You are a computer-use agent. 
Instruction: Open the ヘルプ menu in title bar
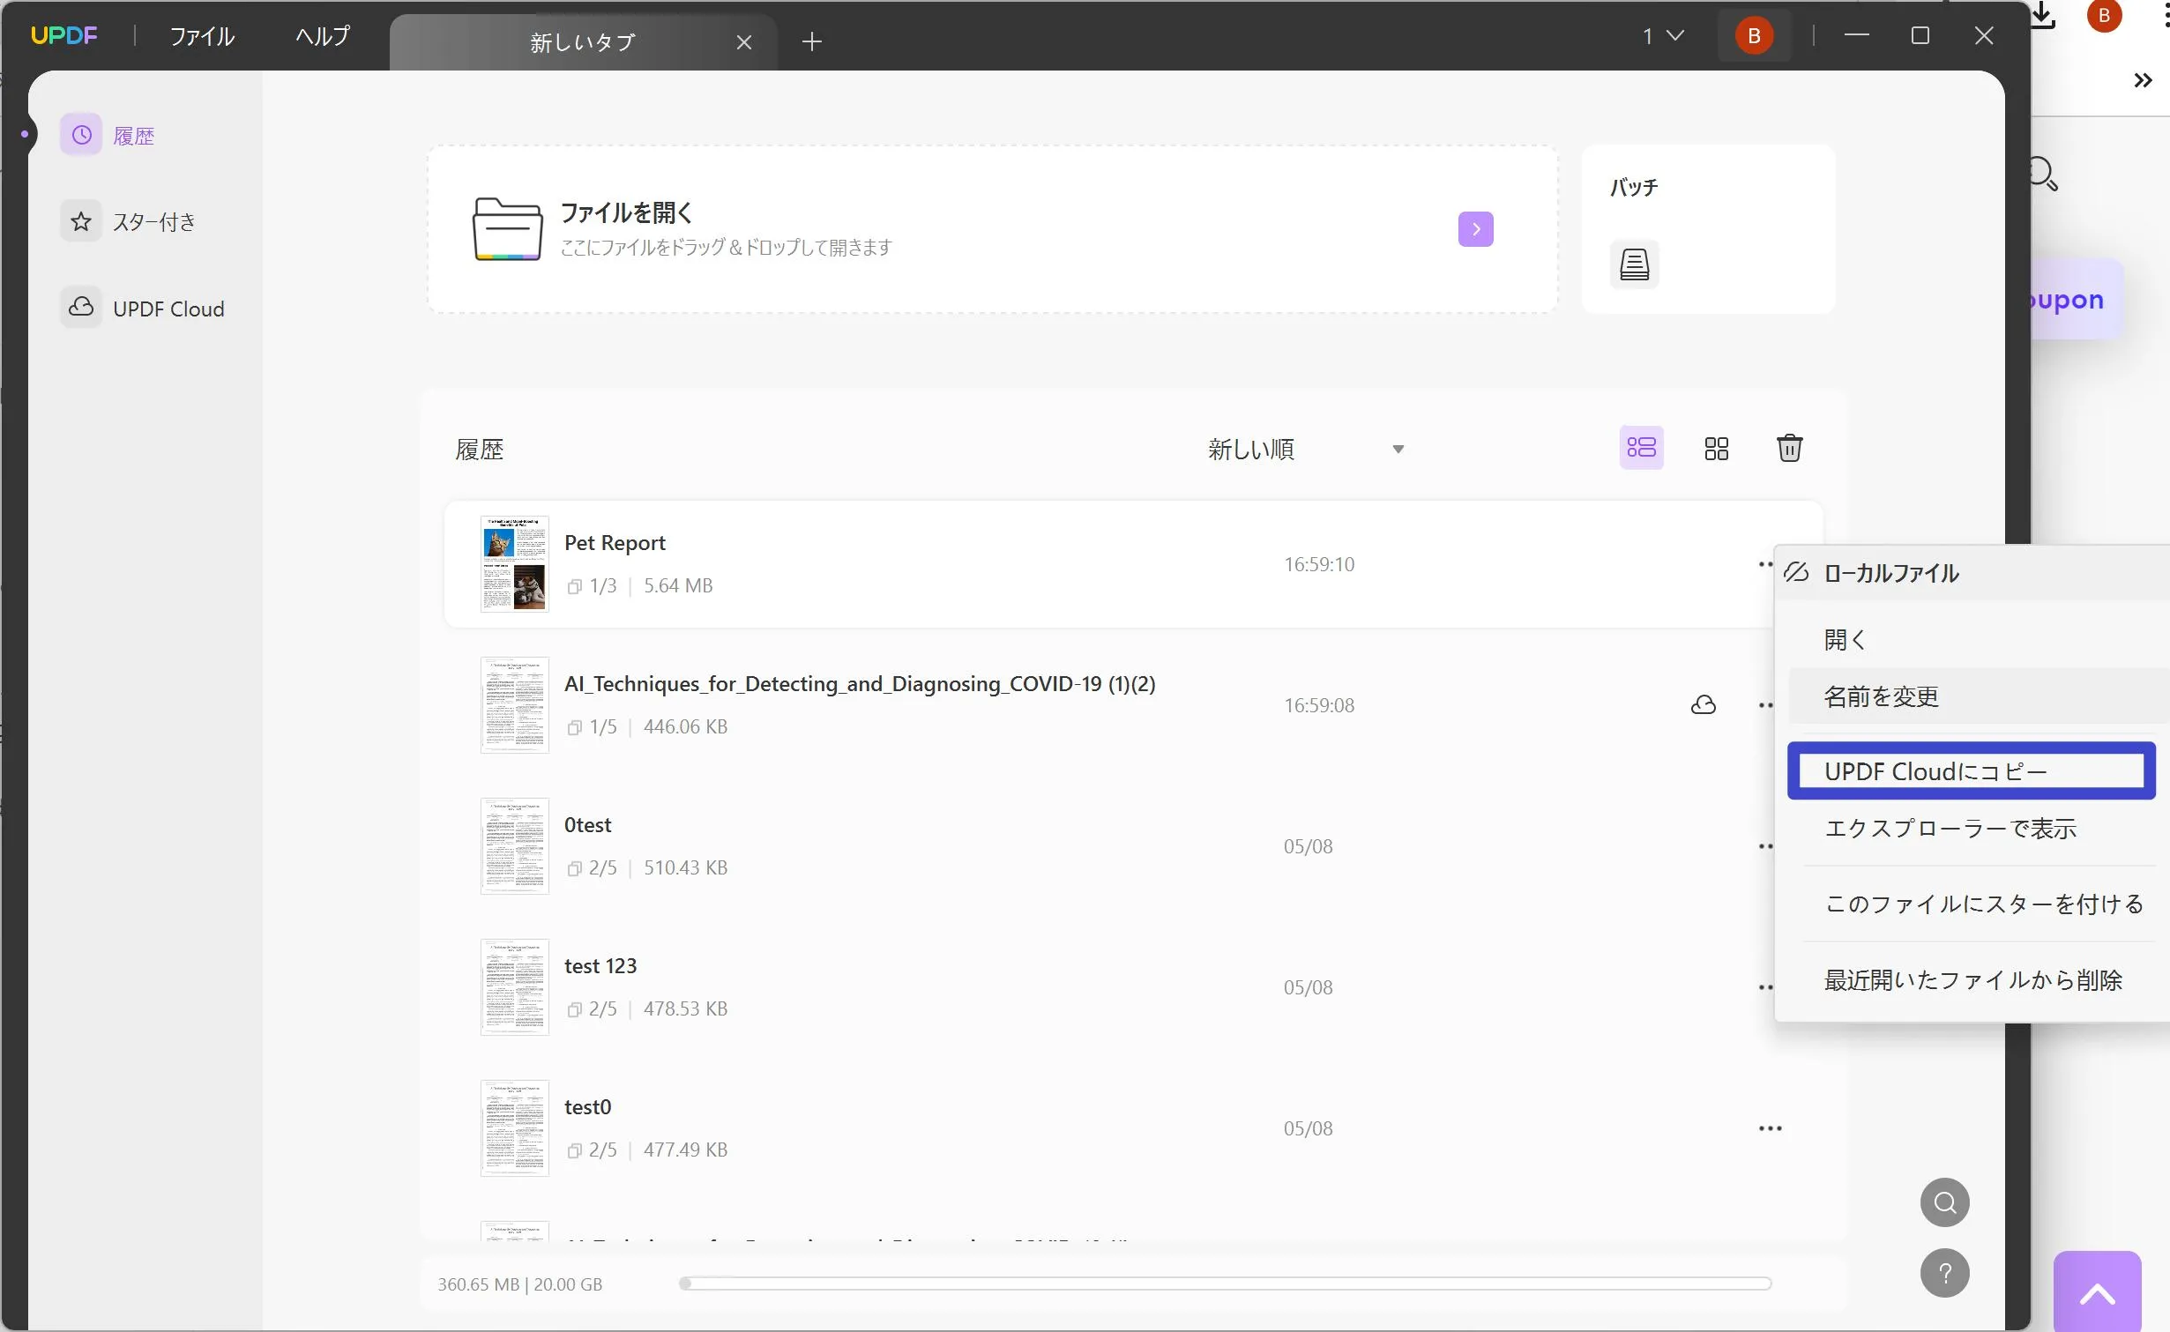click(323, 36)
